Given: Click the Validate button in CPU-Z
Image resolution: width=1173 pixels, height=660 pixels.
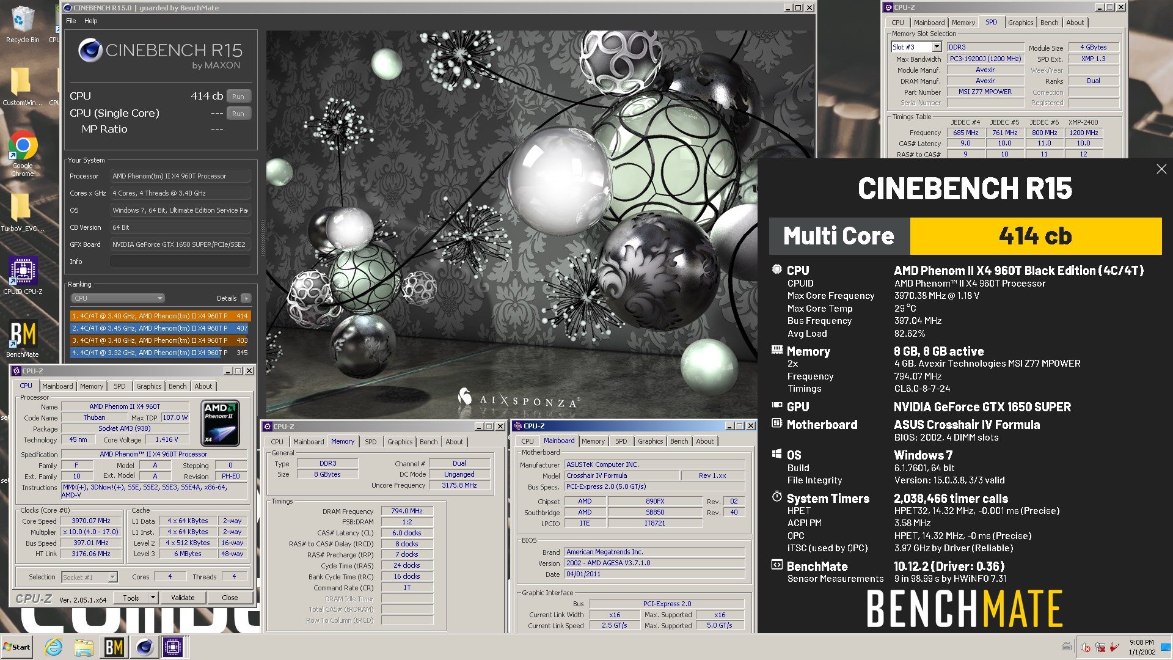Looking at the screenshot, I should [183, 598].
